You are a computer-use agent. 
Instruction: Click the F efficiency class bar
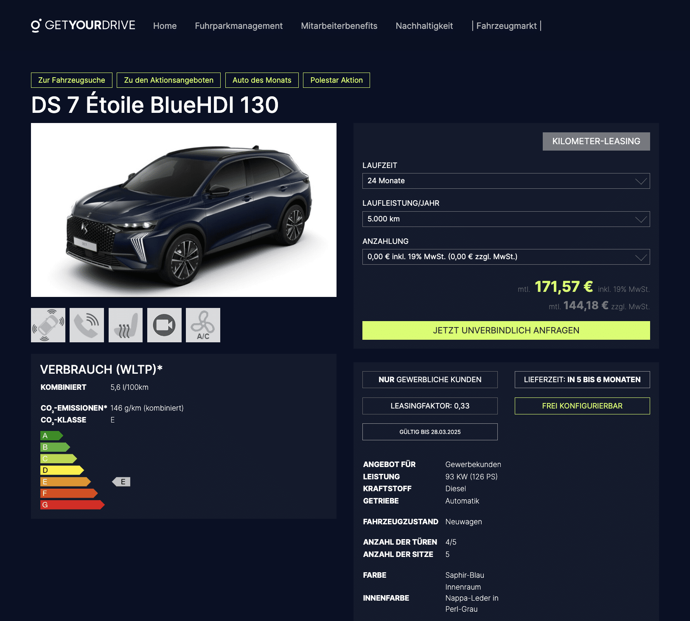[69, 493]
